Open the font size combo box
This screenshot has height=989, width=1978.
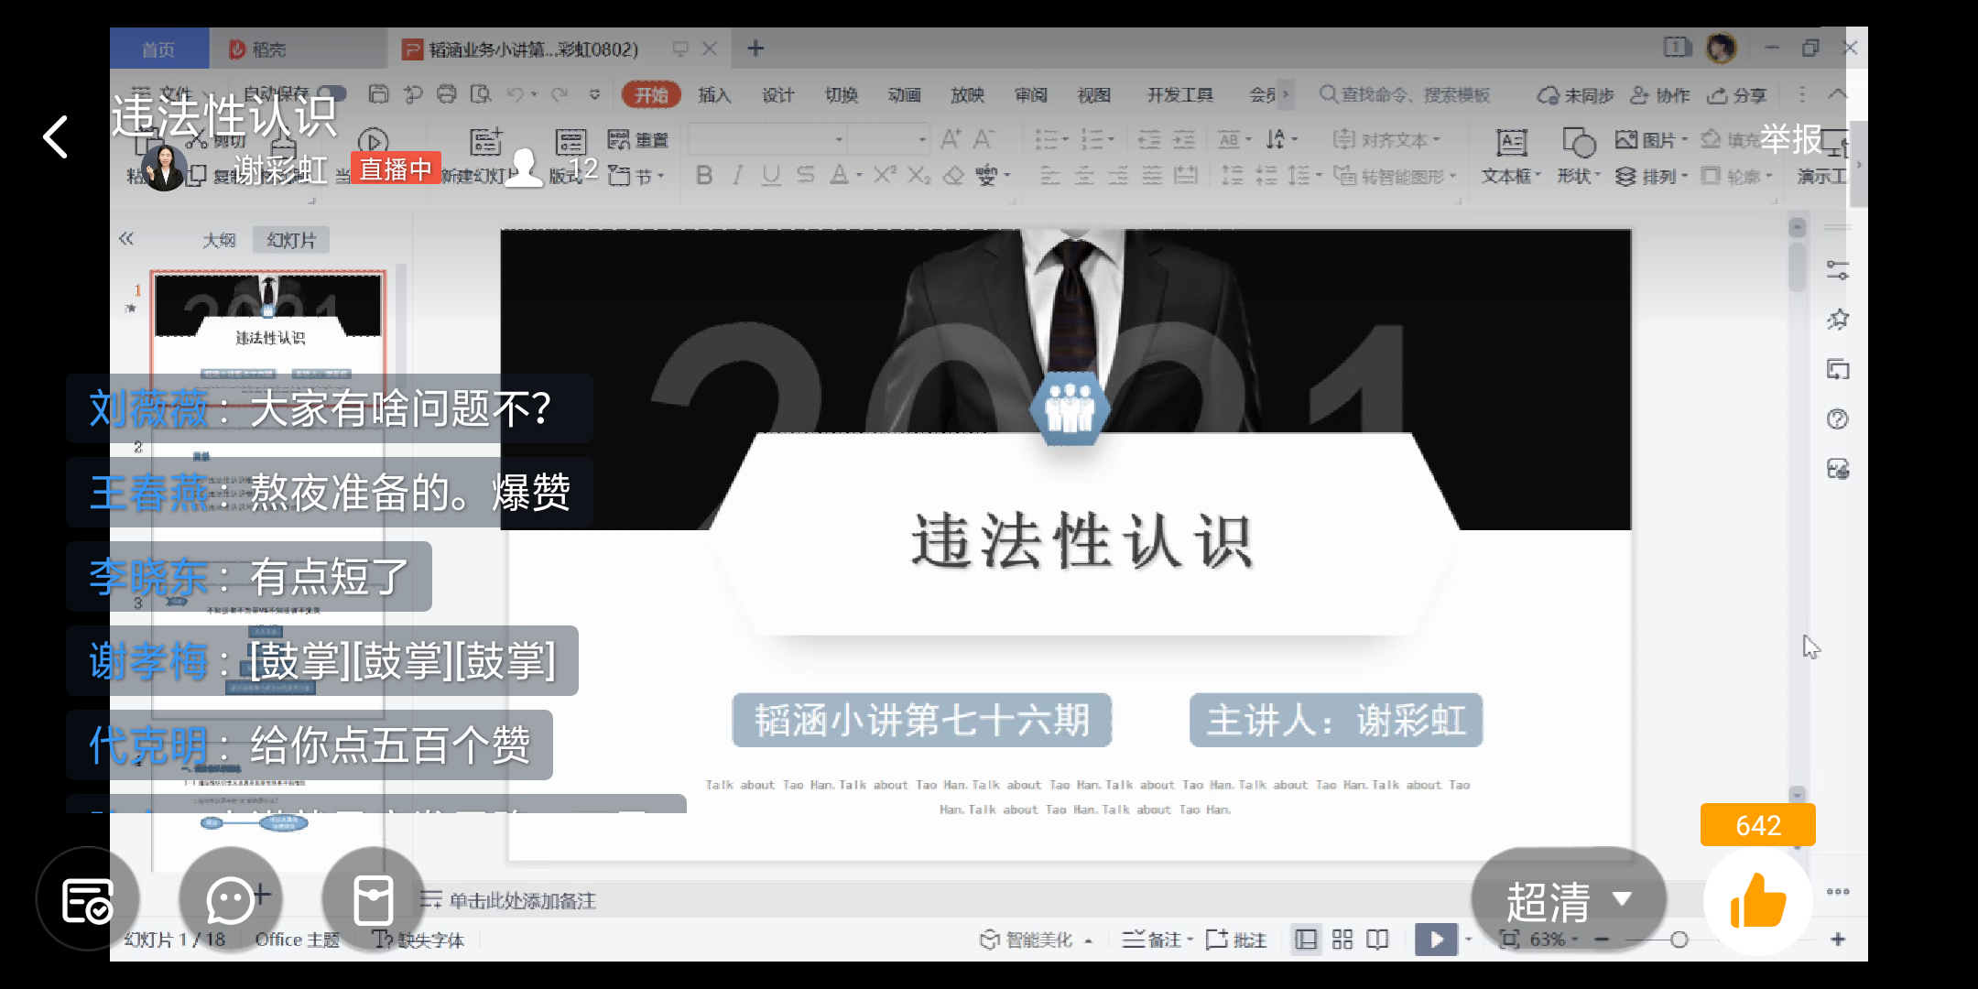pyautogui.click(x=888, y=140)
